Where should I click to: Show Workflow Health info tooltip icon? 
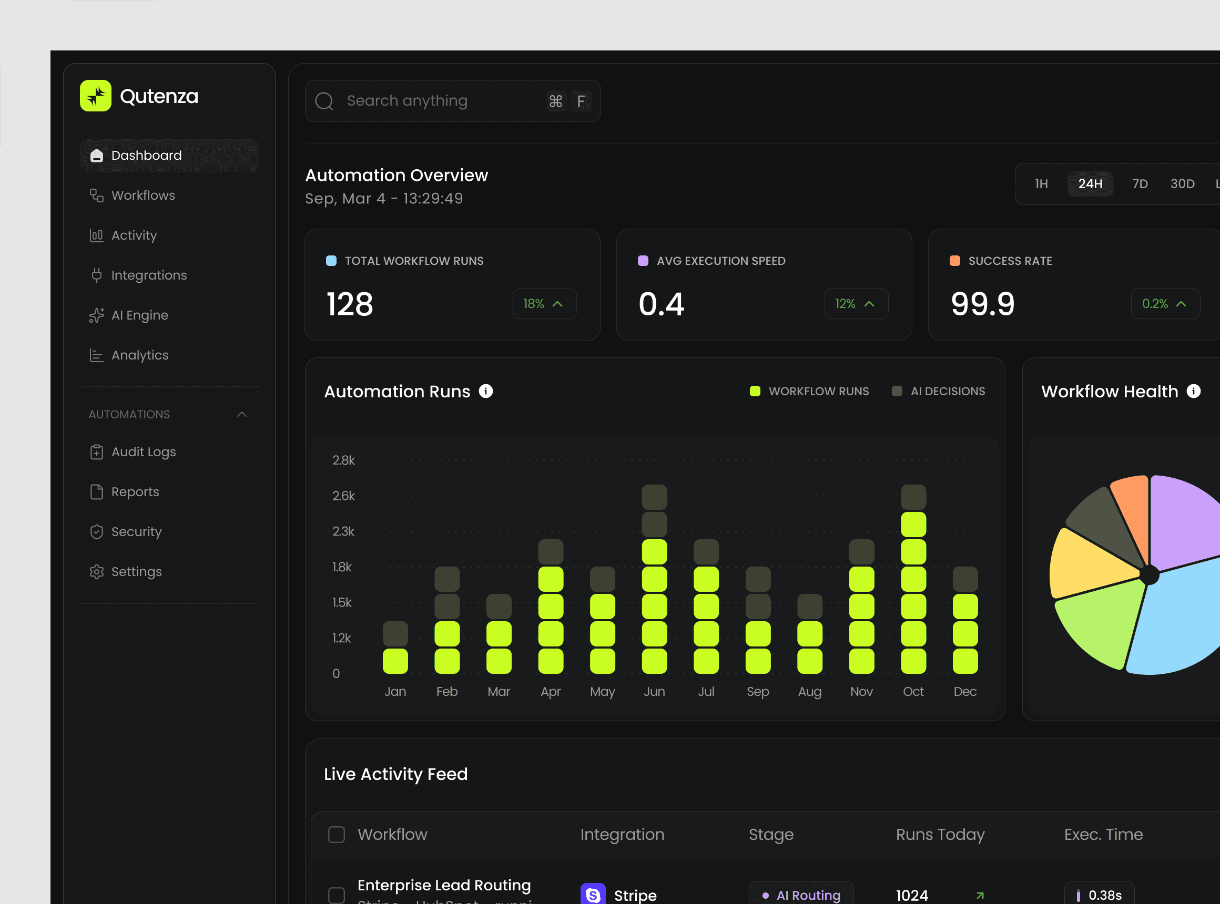[x=1194, y=391]
